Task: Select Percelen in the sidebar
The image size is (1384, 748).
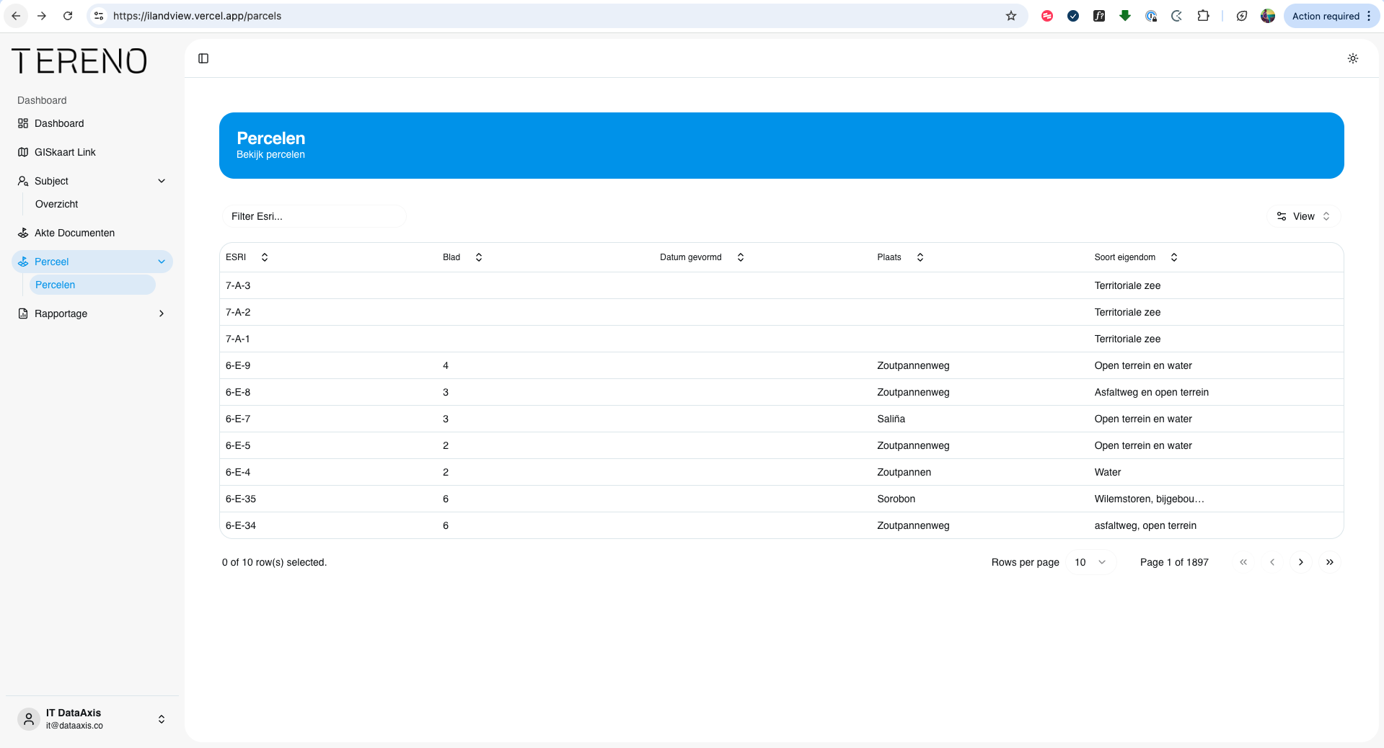Action: [x=92, y=285]
